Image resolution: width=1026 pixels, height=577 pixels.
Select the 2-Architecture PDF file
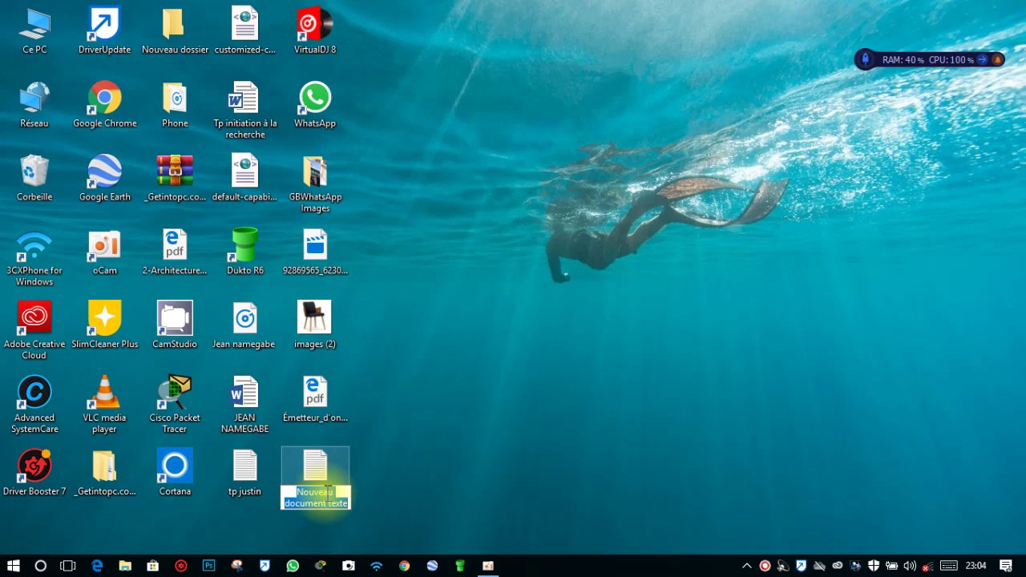pos(175,252)
